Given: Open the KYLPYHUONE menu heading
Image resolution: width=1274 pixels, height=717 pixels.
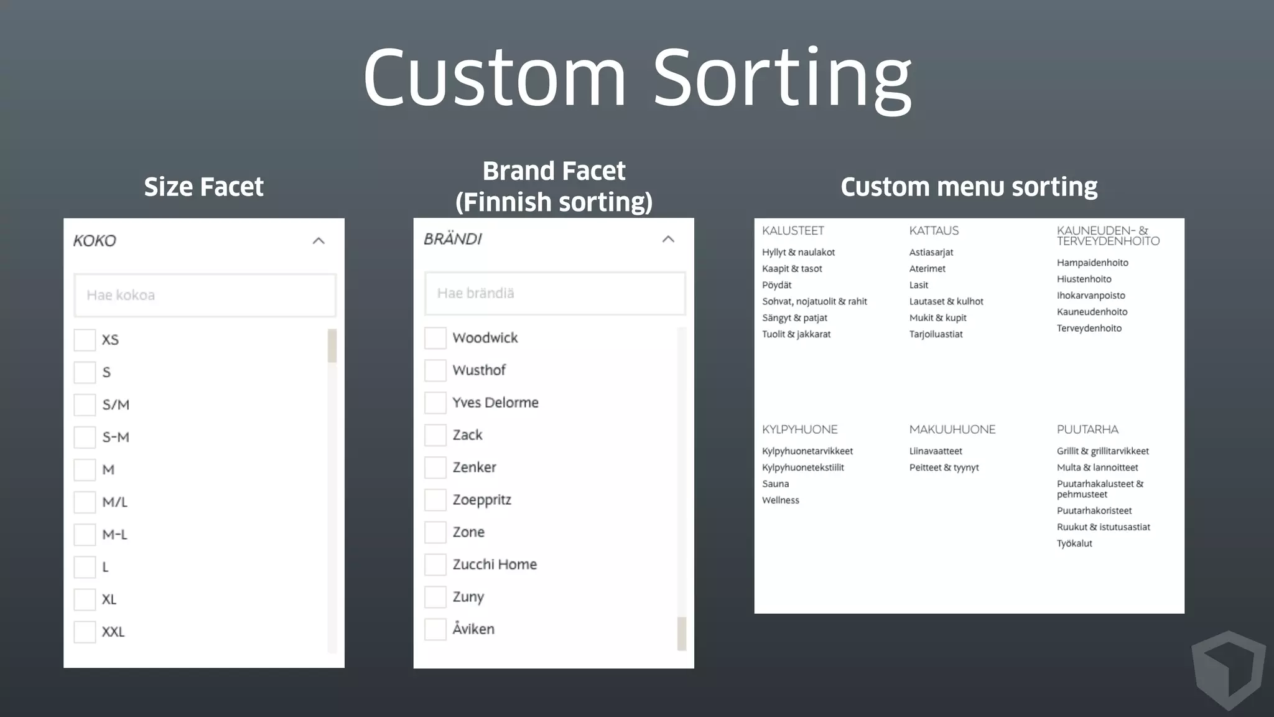Looking at the screenshot, I should click(x=800, y=429).
